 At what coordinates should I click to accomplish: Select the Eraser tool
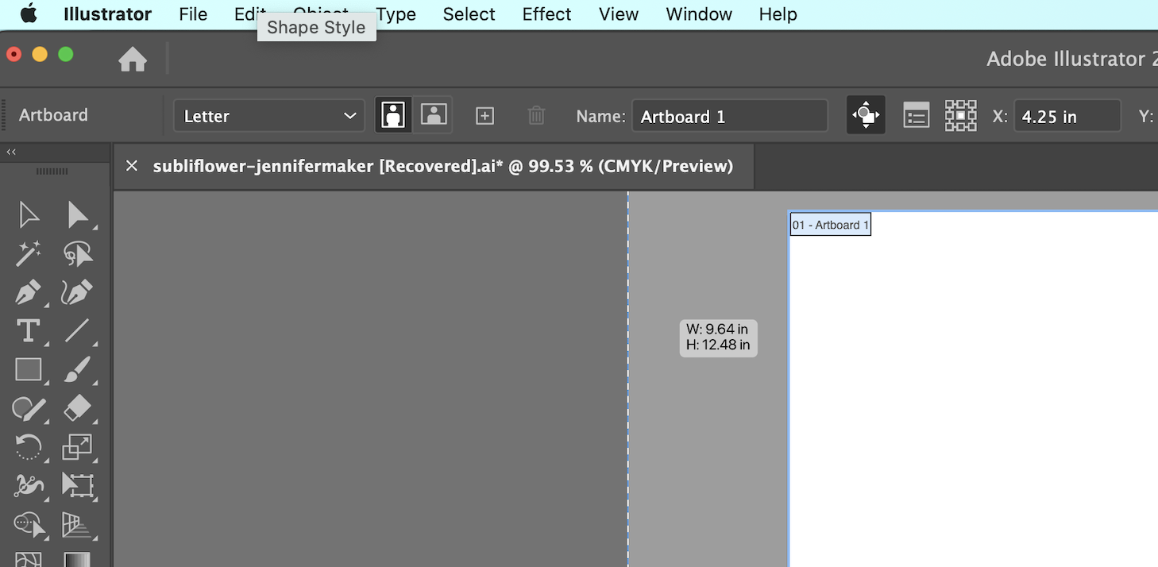77,409
